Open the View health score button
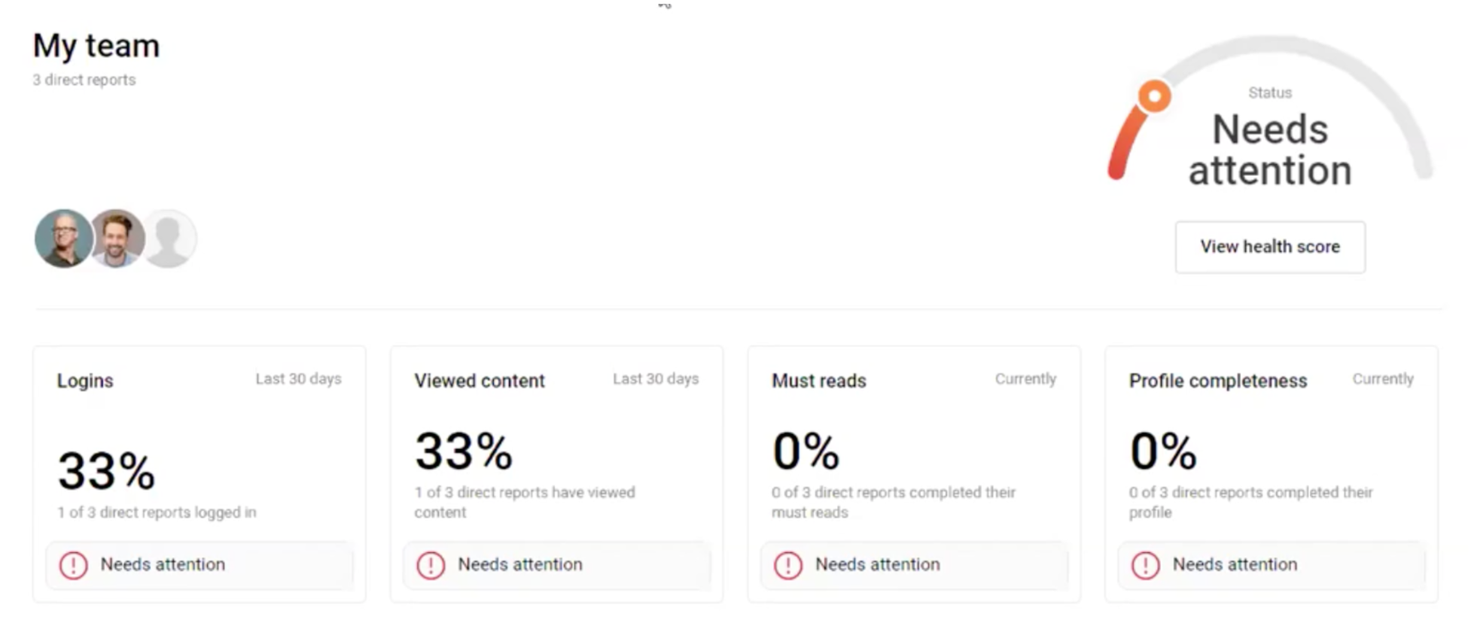This screenshot has width=1477, height=632. [x=1269, y=247]
